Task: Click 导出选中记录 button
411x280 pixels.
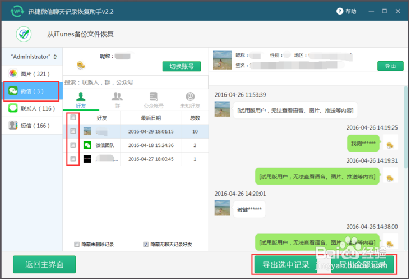Action: [286, 265]
